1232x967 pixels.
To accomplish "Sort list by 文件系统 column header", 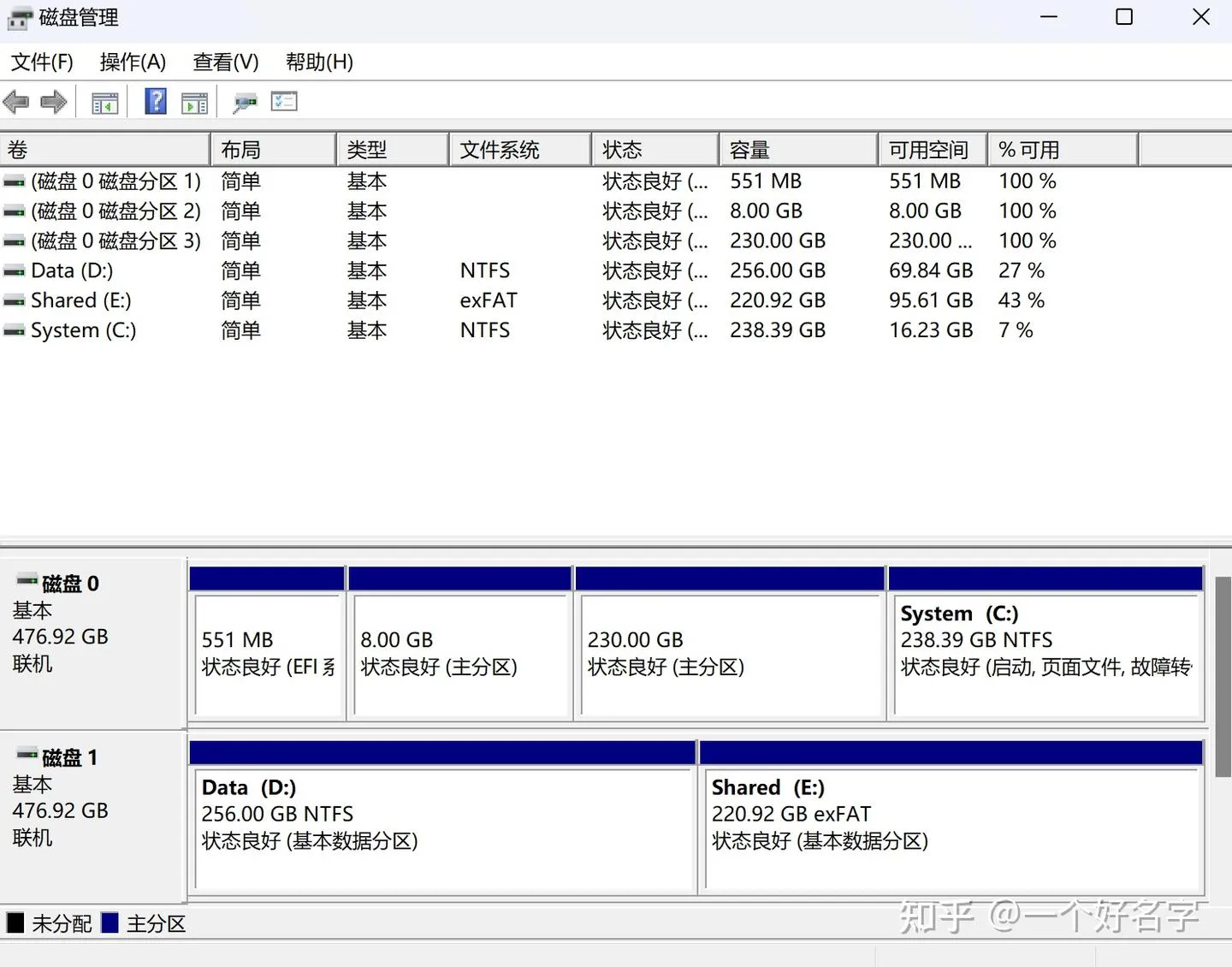I will pos(519,150).
